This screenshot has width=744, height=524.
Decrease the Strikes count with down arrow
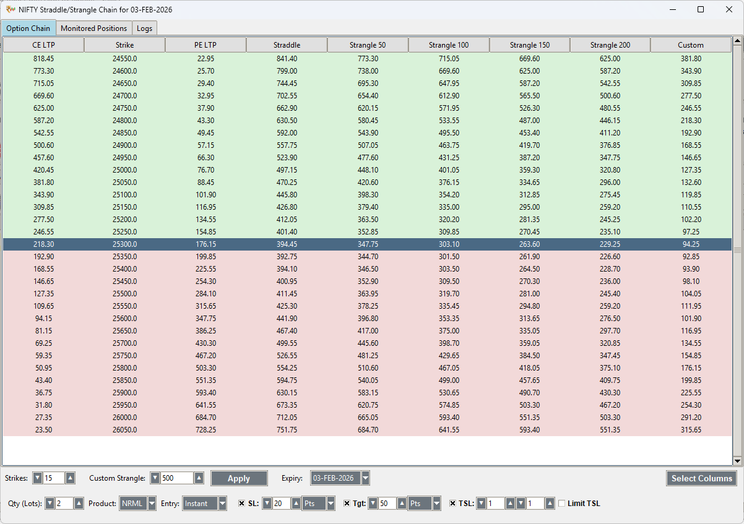click(37, 478)
